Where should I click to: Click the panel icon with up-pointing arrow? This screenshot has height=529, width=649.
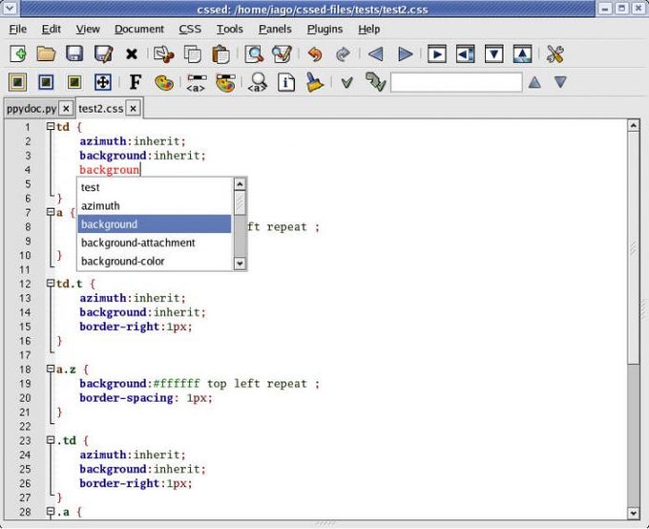(522, 54)
